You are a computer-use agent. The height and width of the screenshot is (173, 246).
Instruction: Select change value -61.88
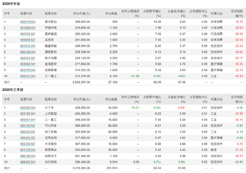(135, 76)
